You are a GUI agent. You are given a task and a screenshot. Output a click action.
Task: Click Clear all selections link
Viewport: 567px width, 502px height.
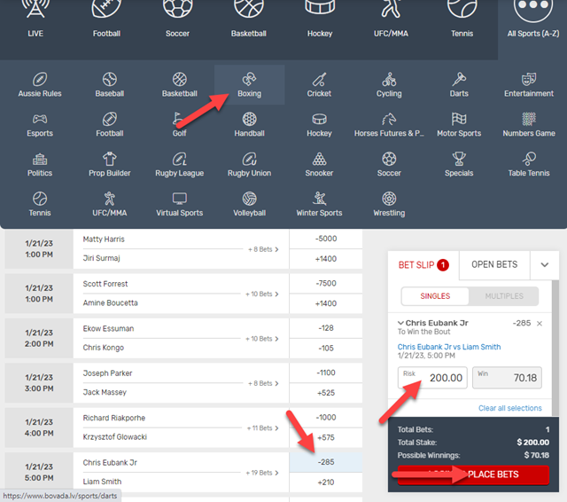pyautogui.click(x=509, y=408)
